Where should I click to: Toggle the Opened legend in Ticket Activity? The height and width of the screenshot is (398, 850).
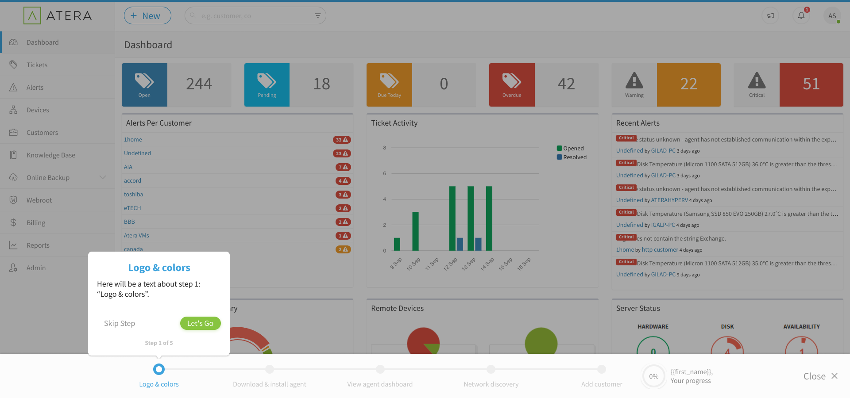[x=571, y=149]
